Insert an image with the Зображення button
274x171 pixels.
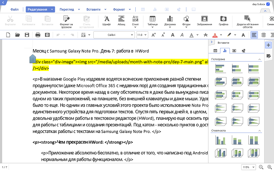click(x=204, y=21)
